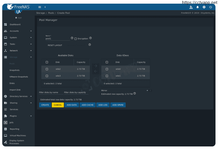
Task: Go to Import Disk menu item
Action: coord(15,90)
